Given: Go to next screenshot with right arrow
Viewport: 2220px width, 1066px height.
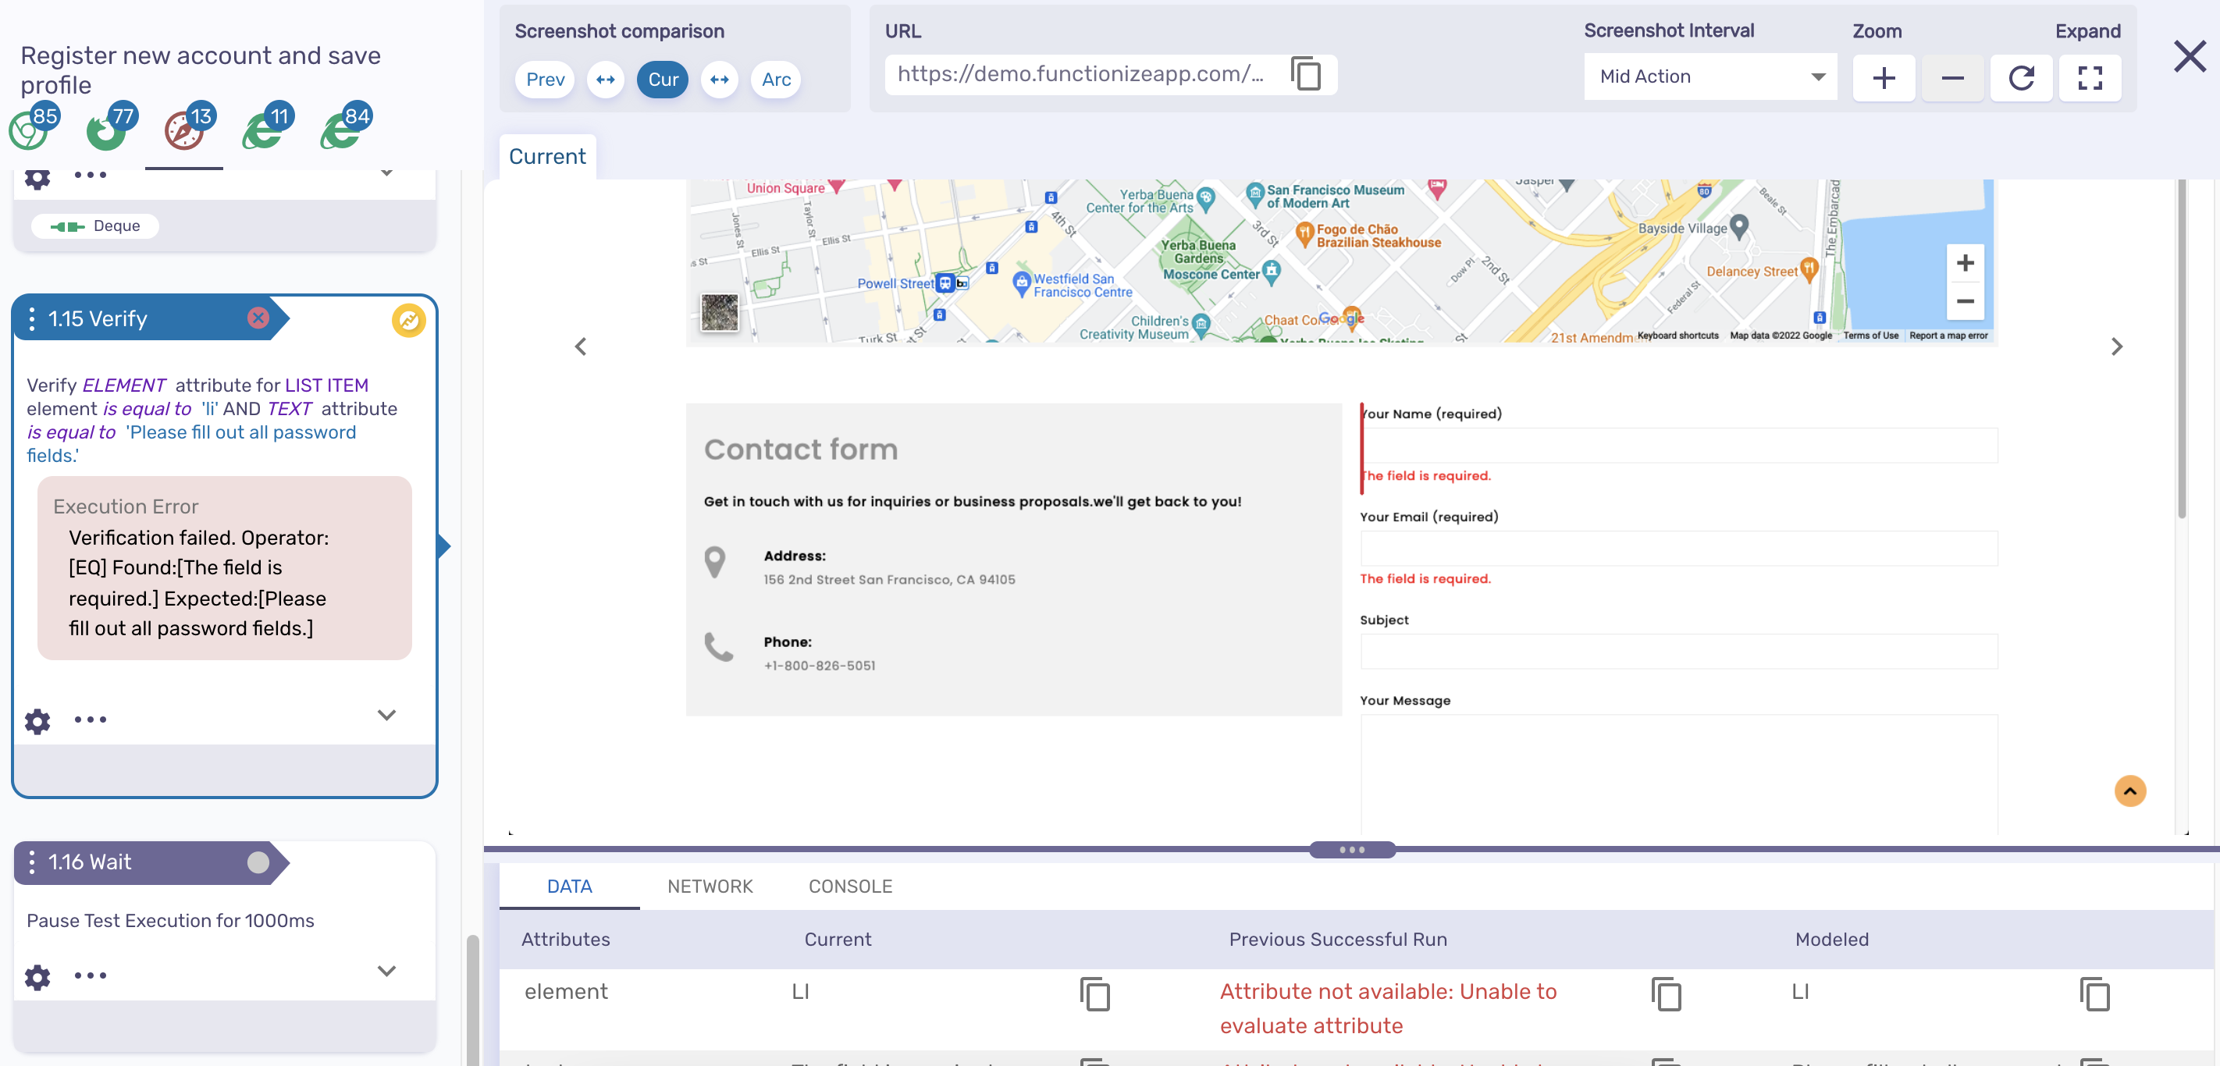Looking at the screenshot, I should pyautogui.click(x=2117, y=346).
